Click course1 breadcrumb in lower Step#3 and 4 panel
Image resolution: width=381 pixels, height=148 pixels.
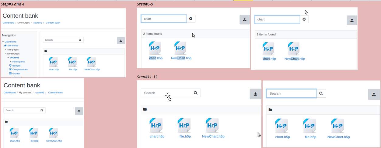click(40, 92)
